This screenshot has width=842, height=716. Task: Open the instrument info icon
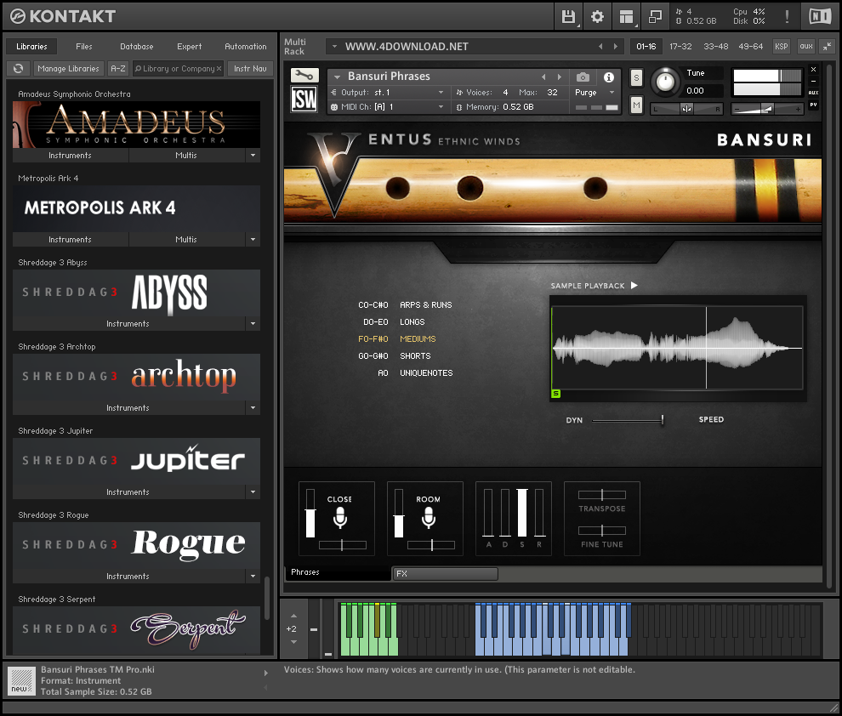tap(608, 77)
